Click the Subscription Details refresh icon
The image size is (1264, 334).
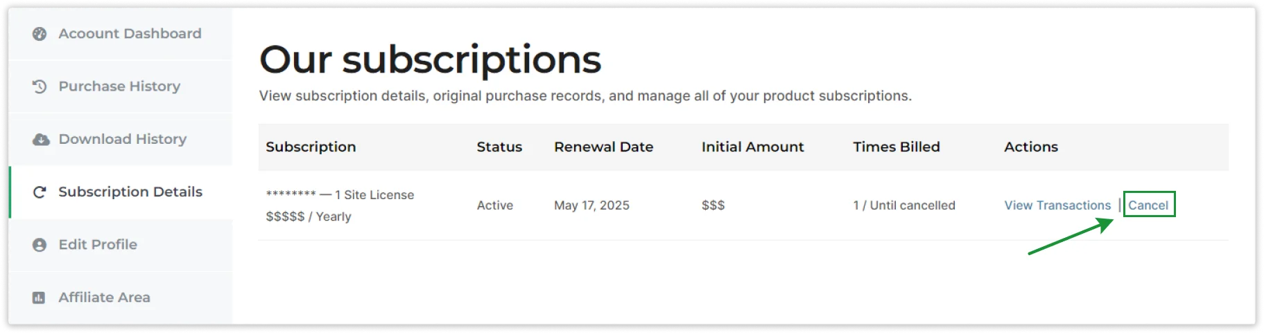40,192
